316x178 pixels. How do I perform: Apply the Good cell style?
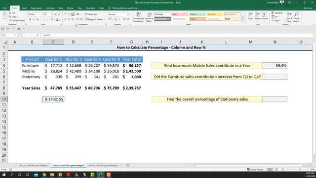[x=197, y=14]
